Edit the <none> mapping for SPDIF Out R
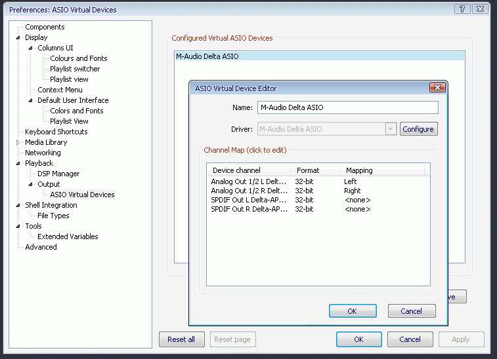Image resolution: width=497 pixels, height=359 pixels. coord(358,209)
